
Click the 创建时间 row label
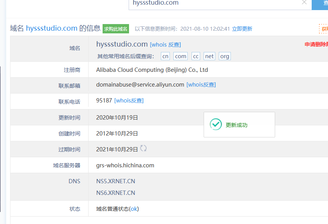pyautogui.click(x=69, y=134)
